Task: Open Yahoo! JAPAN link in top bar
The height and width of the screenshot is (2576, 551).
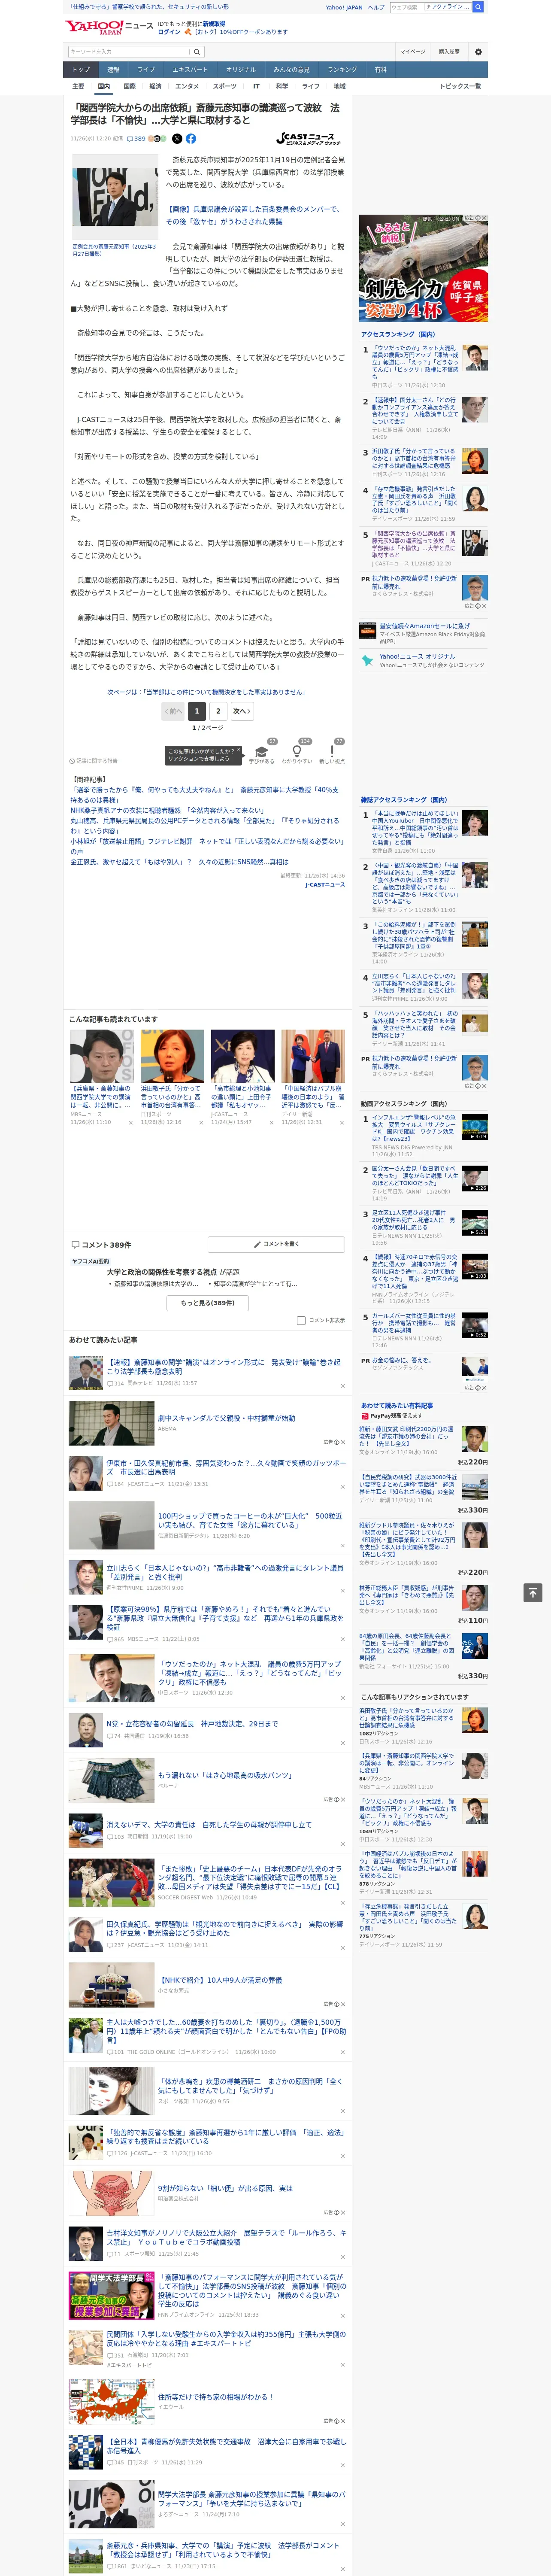Action: pyautogui.click(x=344, y=7)
